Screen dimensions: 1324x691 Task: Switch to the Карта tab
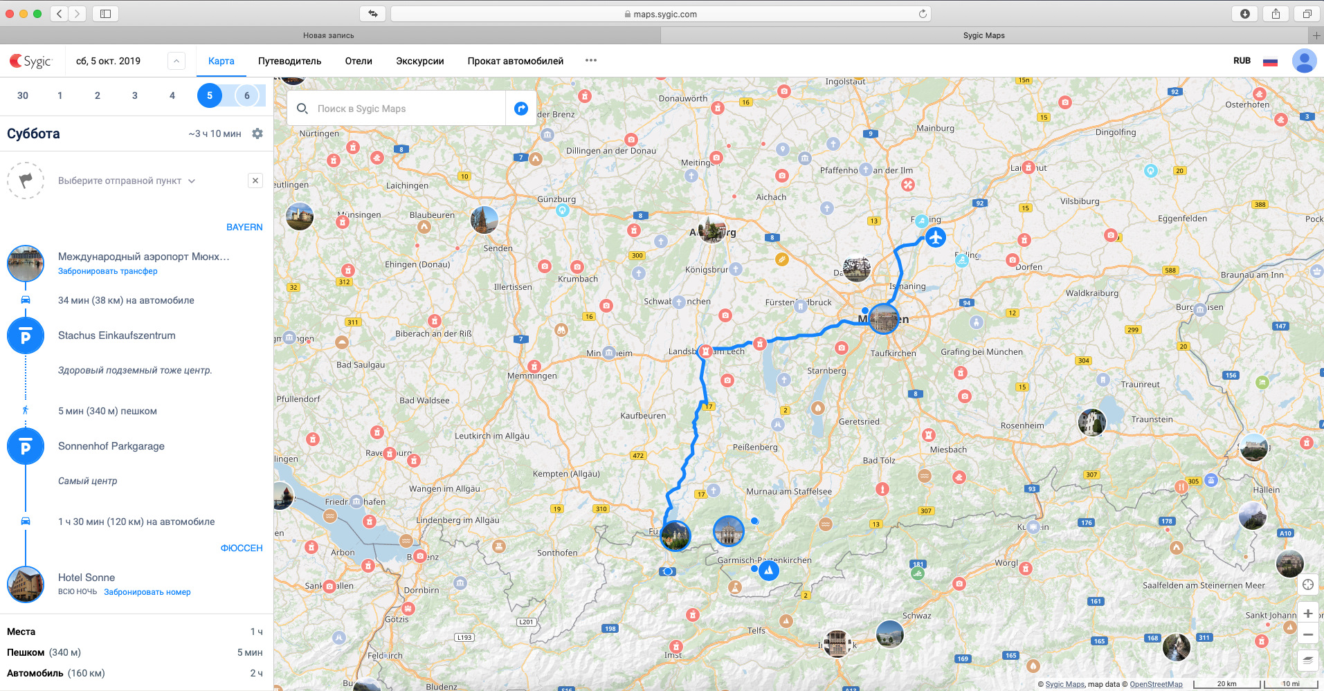point(221,61)
